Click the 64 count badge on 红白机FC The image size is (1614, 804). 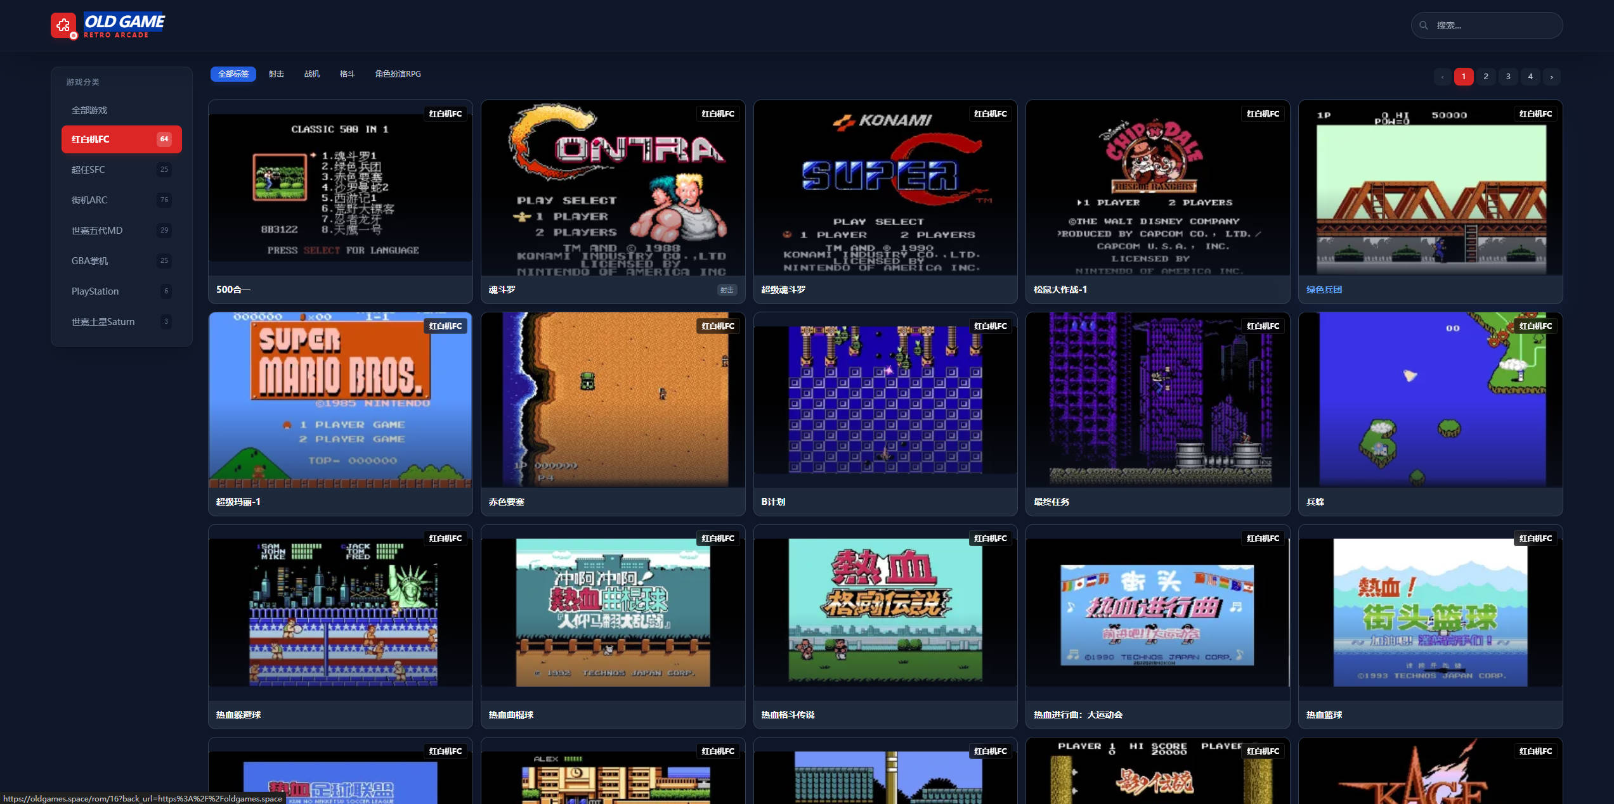click(164, 139)
